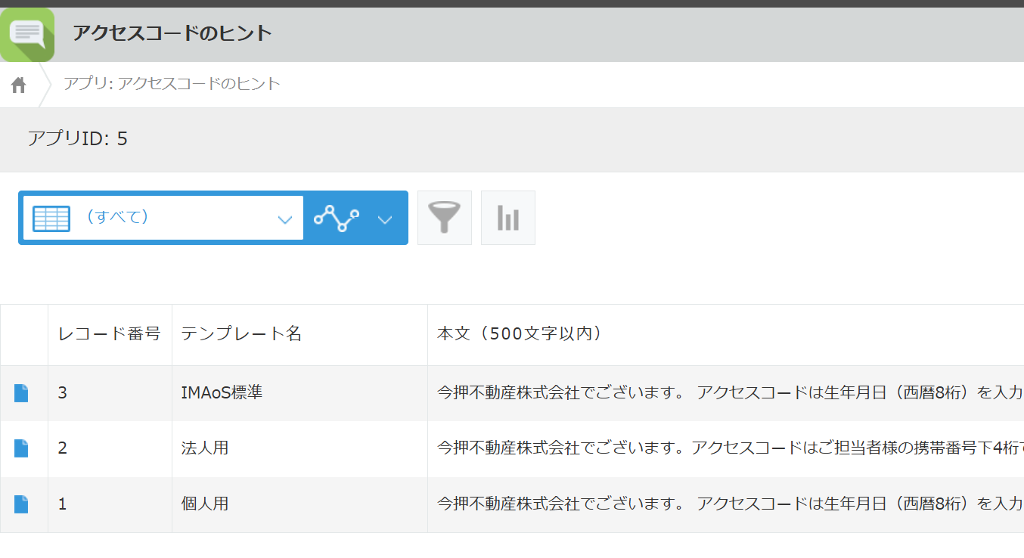Expand the chevron beside the graph icon

coord(386,218)
